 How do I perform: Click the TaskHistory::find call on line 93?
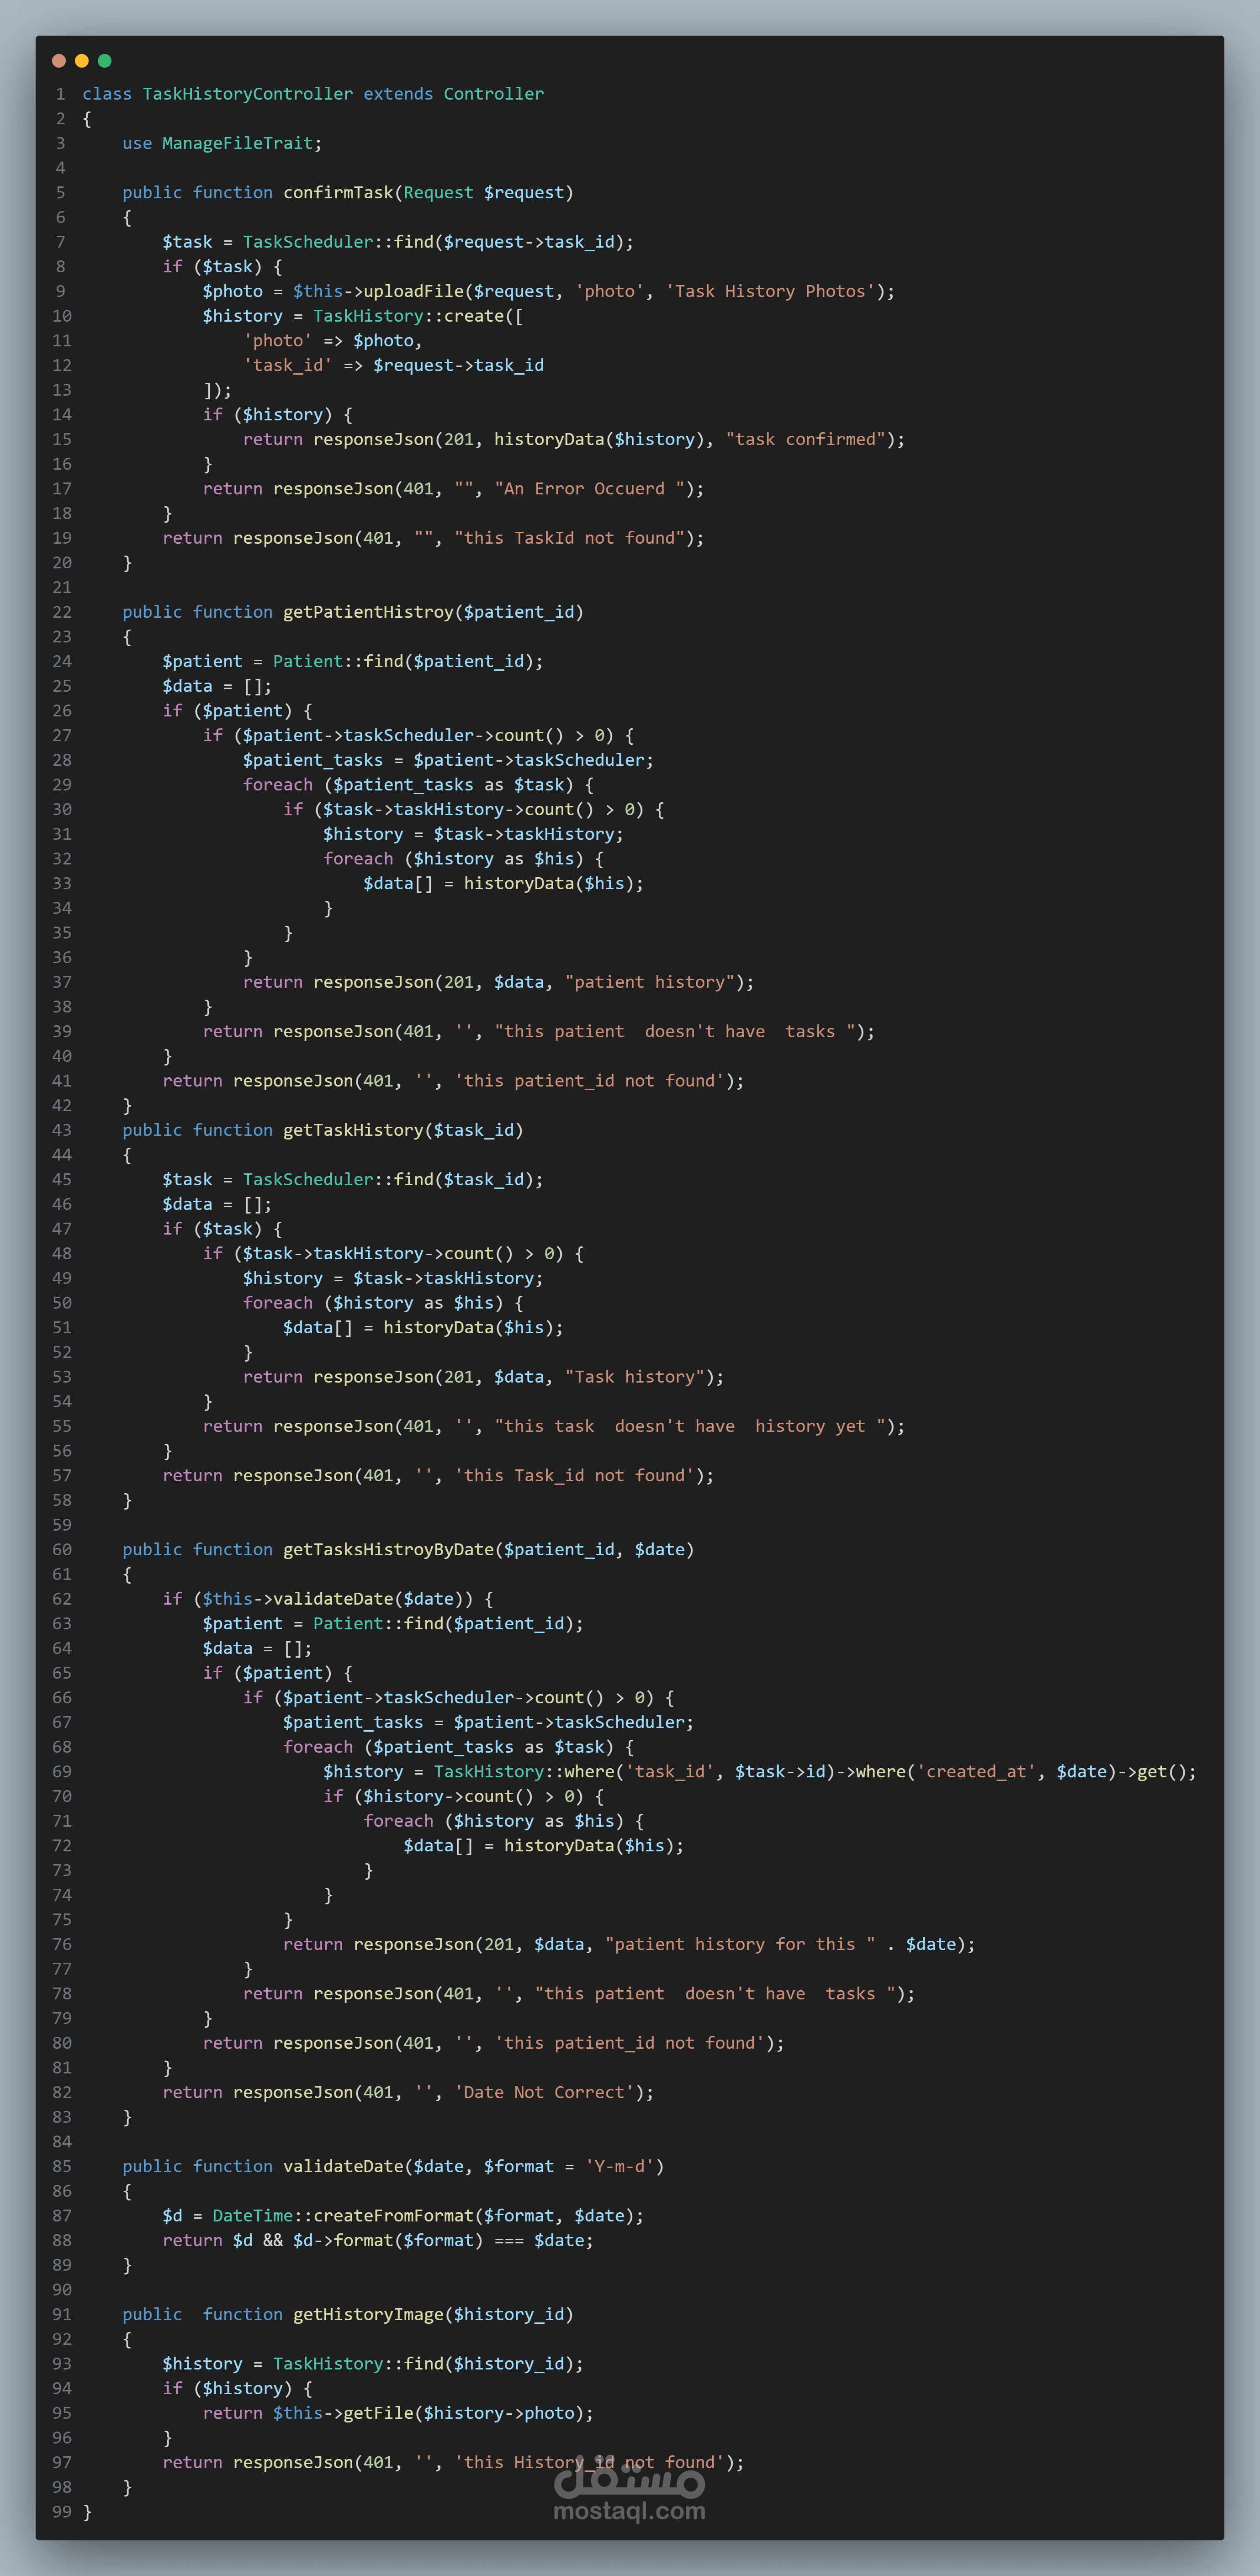359,2364
